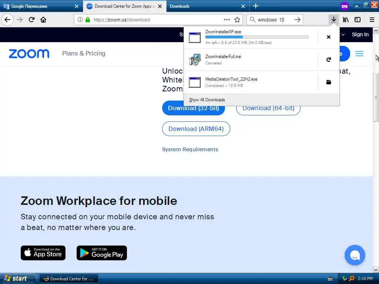Click the ZoomInstallerXP.exe file icon

[195, 37]
